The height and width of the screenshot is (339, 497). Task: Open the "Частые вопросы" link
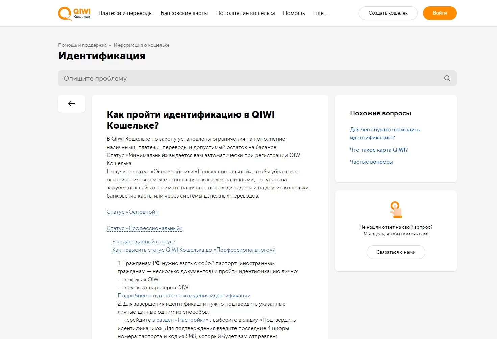coord(371,162)
